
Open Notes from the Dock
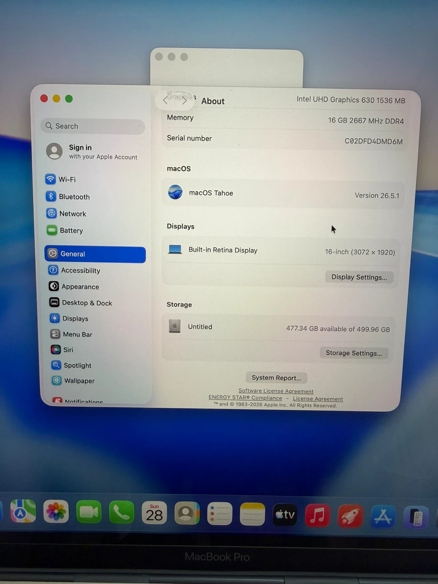pos(252,515)
